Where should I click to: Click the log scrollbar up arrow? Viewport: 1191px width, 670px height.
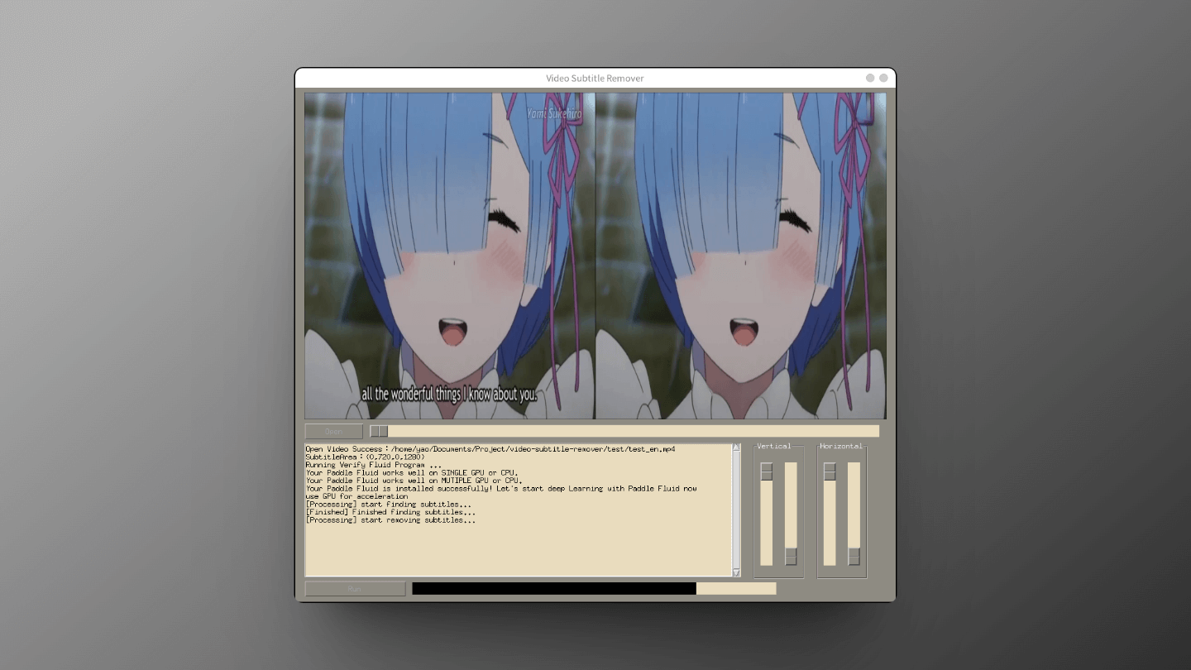pyautogui.click(x=736, y=447)
